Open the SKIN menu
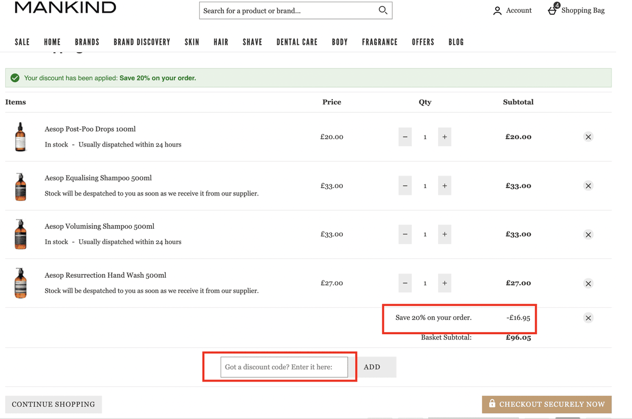632x419 pixels. pos(192,42)
